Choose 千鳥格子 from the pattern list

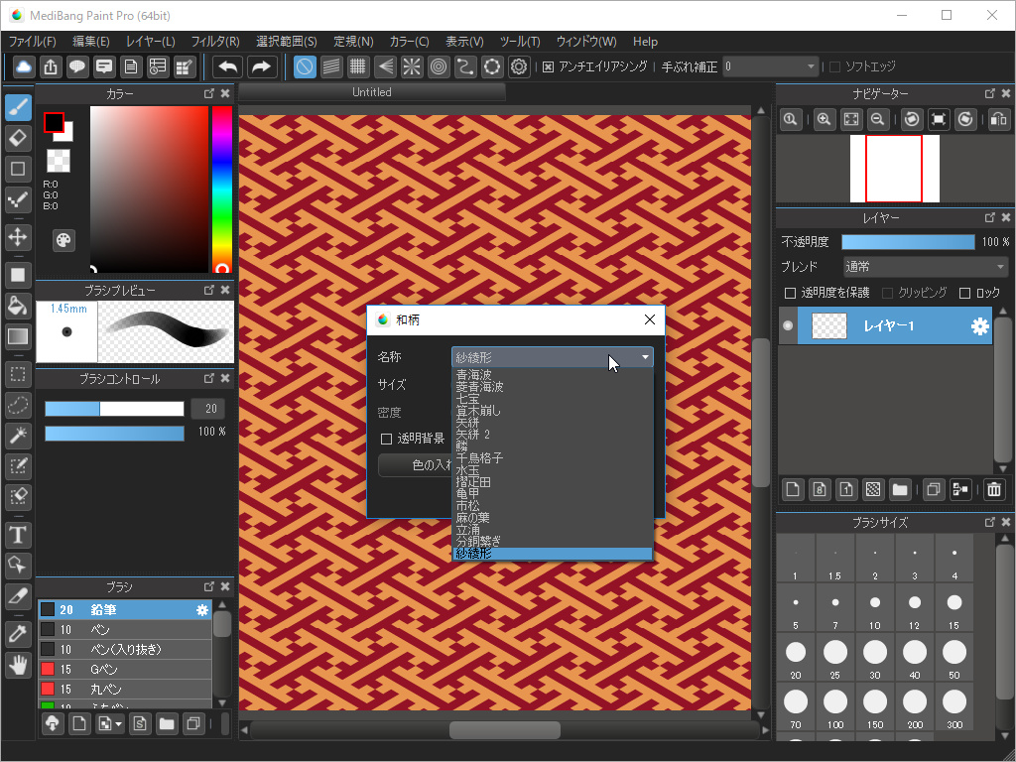click(552, 458)
